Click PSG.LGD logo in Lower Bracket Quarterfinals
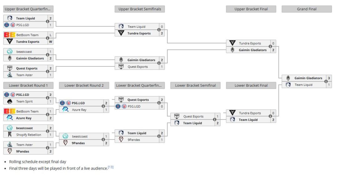Screen dimensions: 338x177 click(x=121, y=106)
